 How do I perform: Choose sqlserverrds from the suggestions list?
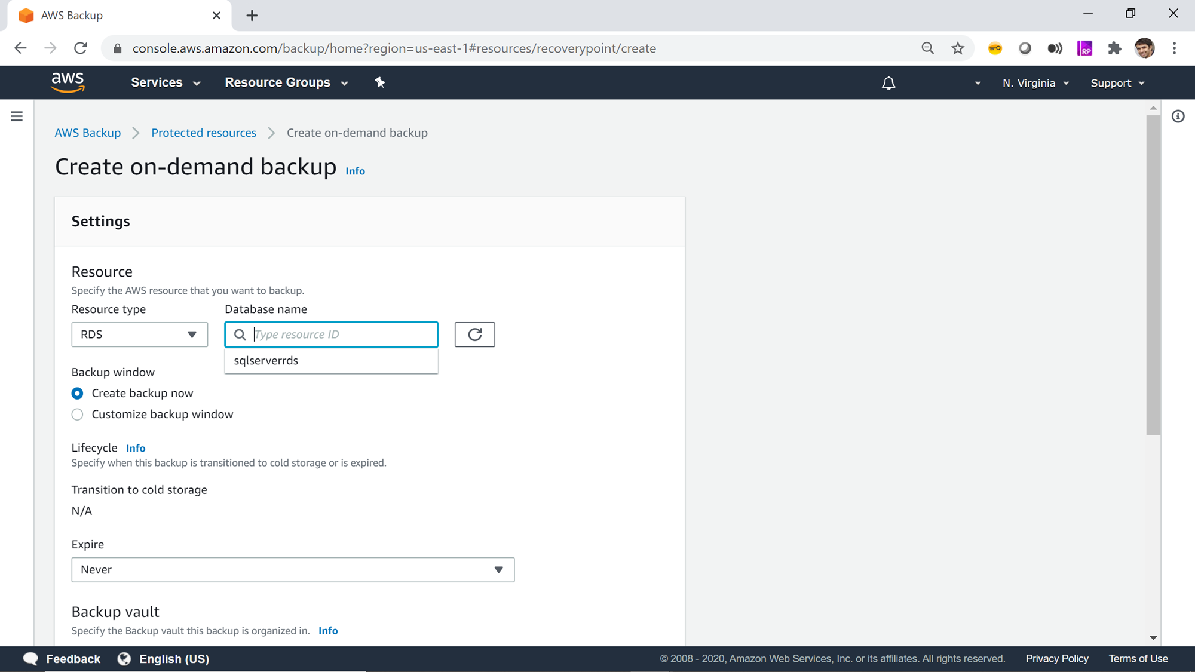coord(266,361)
